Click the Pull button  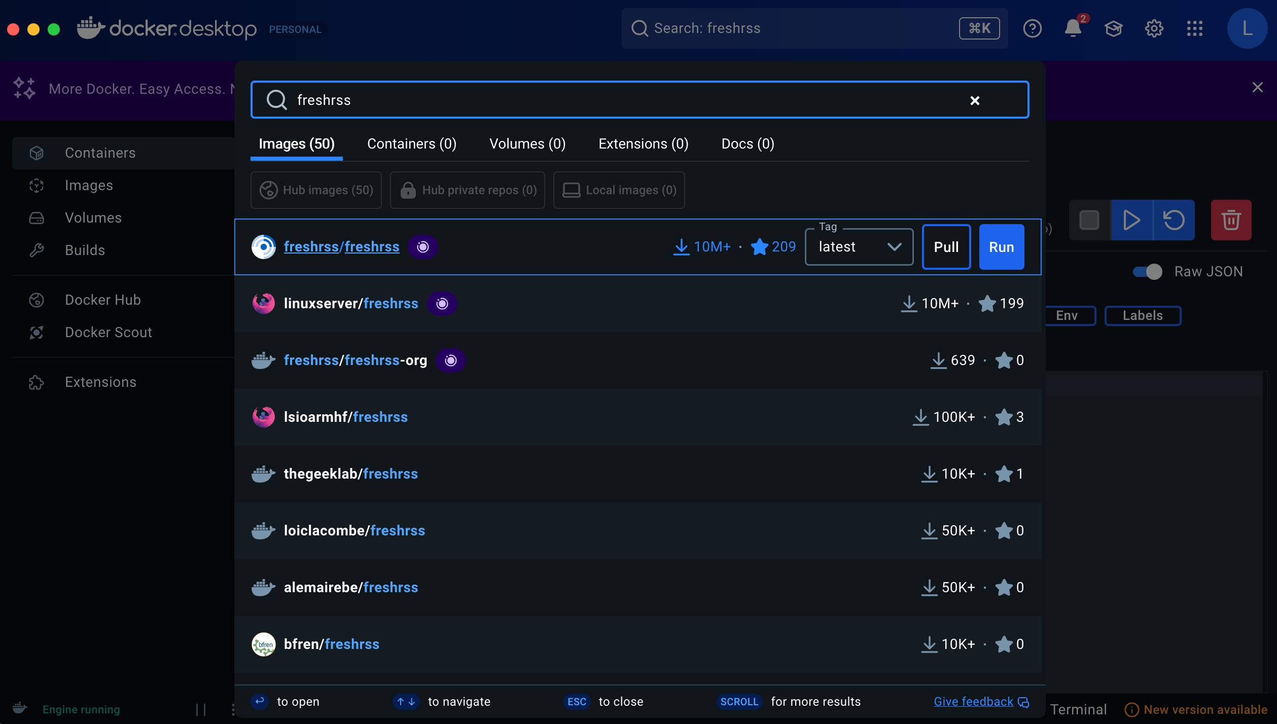click(x=946, y=247)
